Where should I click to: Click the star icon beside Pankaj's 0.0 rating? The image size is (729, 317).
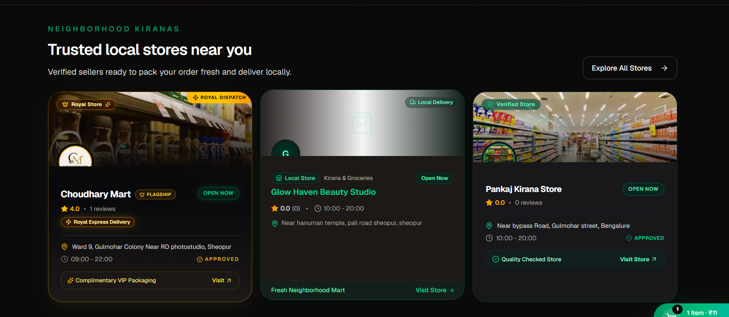(x=489, y=203)
